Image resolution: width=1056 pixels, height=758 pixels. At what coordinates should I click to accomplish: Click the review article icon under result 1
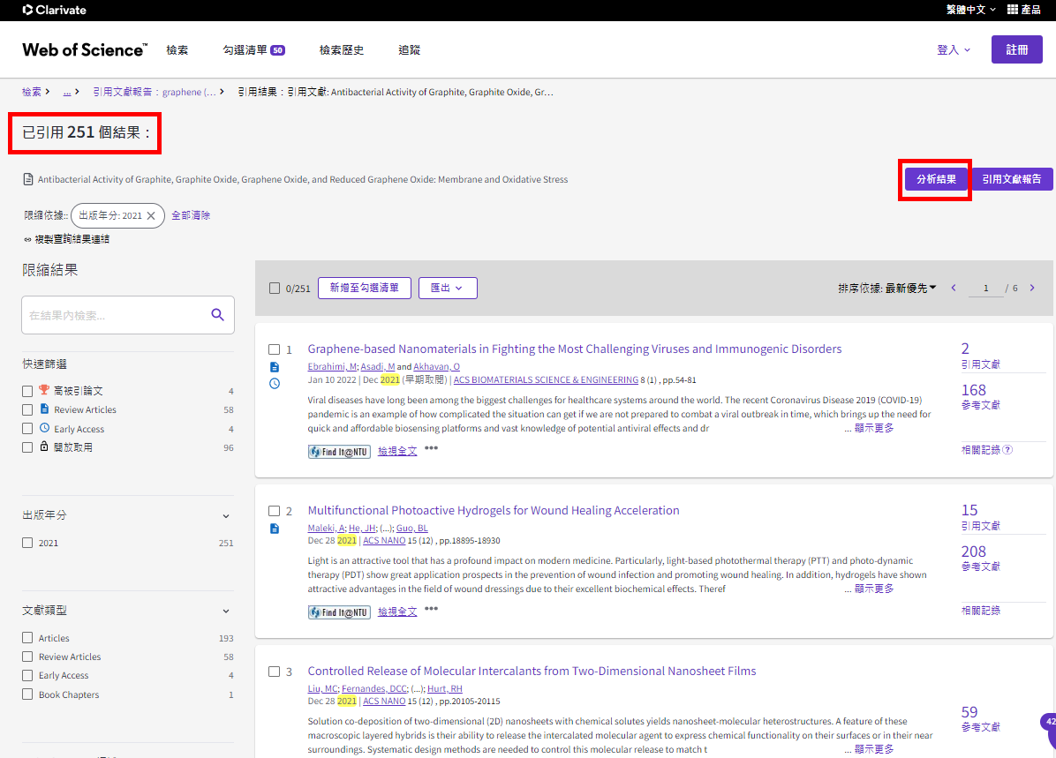click(x=274, y=367)
